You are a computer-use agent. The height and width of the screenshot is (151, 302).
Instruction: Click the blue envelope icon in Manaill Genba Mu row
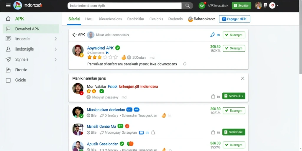coord(141,132)
